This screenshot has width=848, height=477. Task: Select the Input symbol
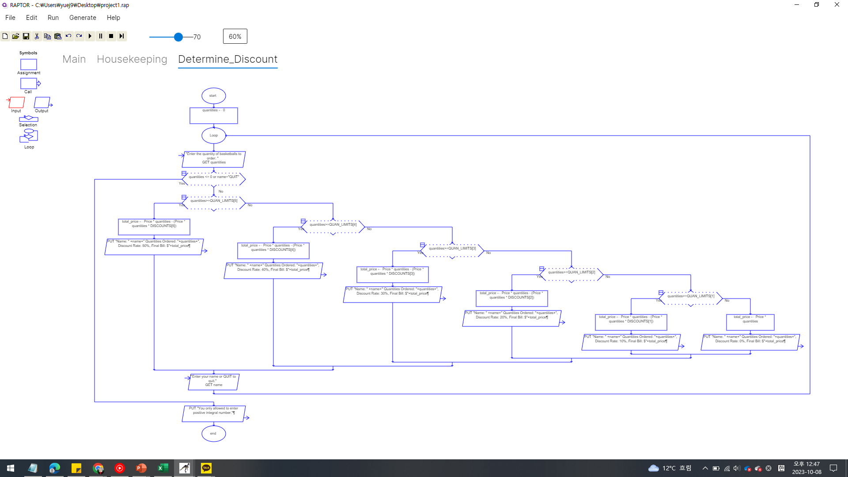pyautogui.click(x=16, y=102)
